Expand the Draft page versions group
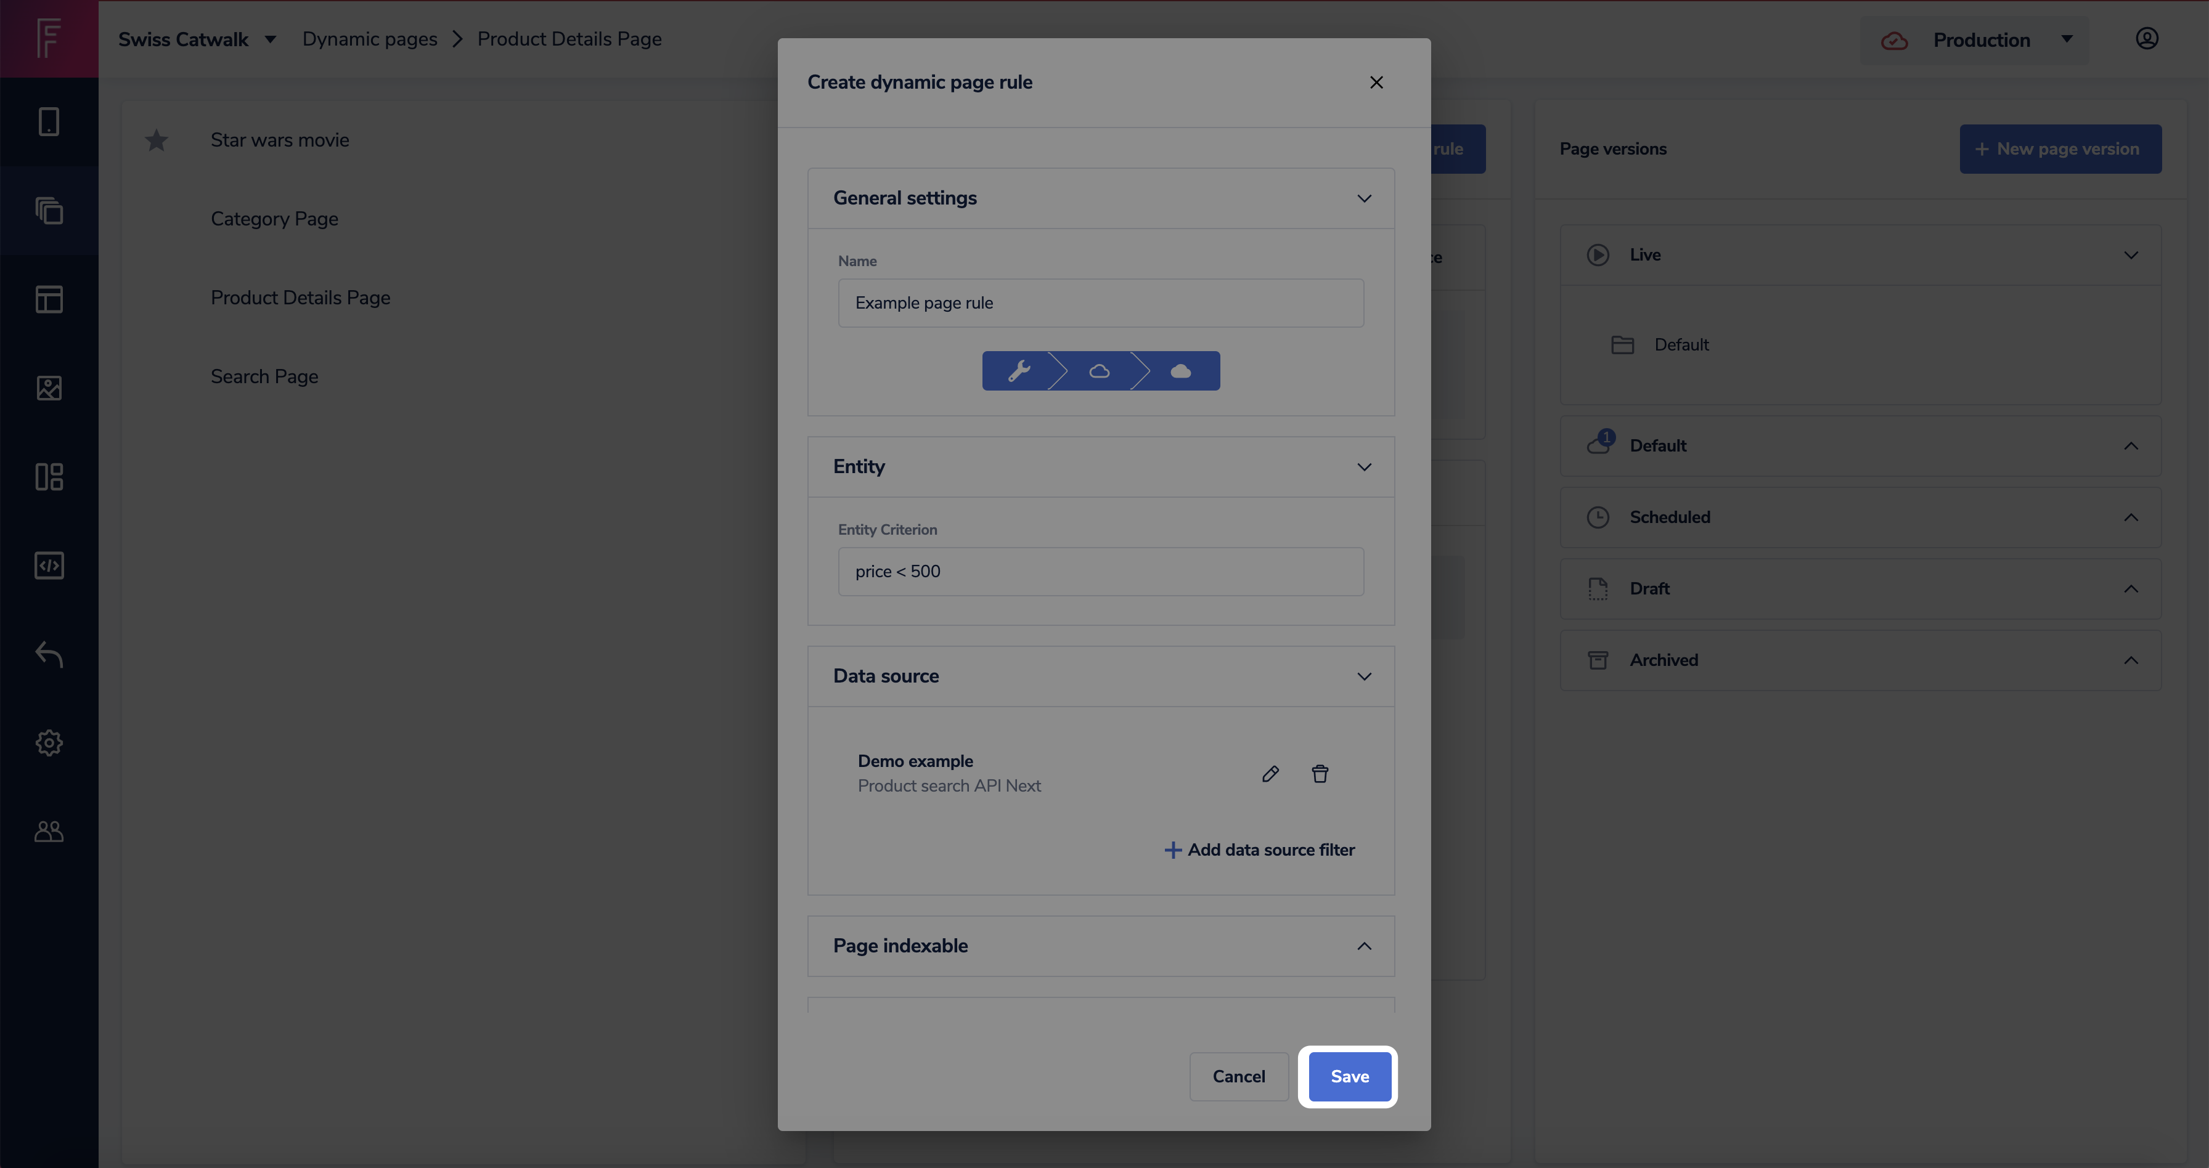Image resolution: width=2209 pixels, height=1168 pixels. 2130,589
